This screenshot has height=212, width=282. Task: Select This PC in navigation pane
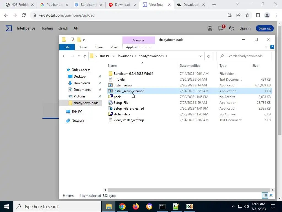coord(77,112)
